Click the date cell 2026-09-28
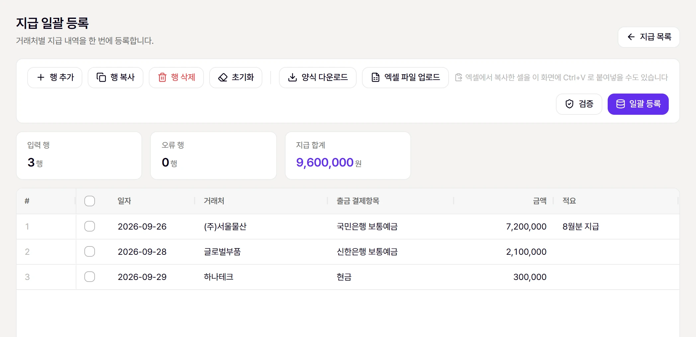696x337 pixels. click(x=142, y=252)
